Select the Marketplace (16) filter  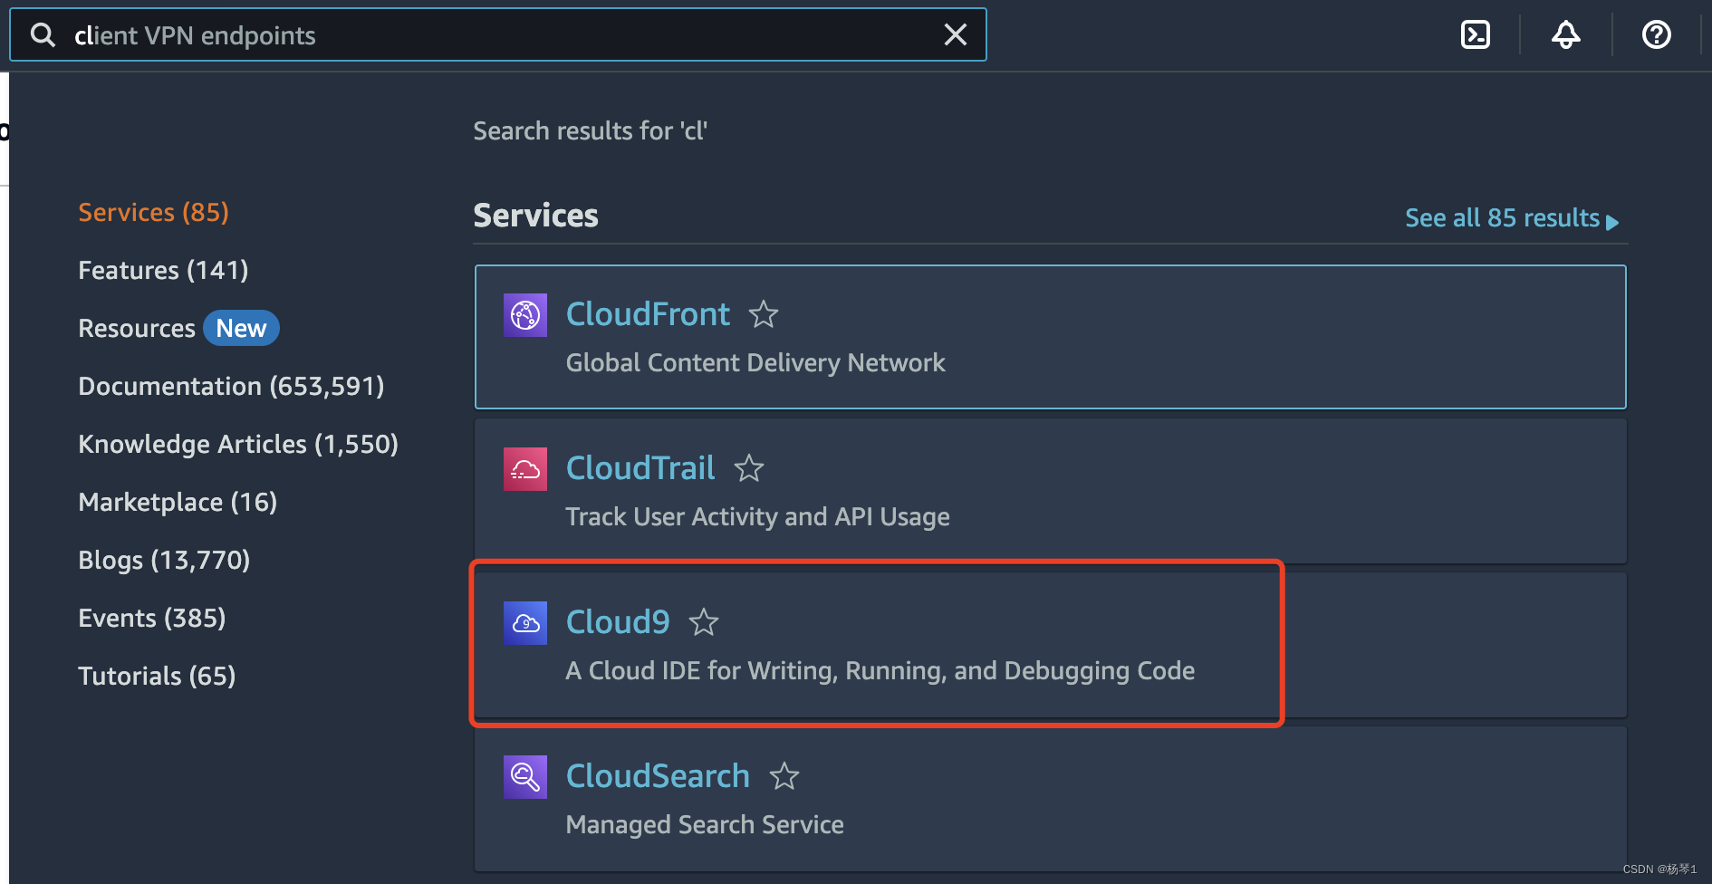(178, 502)
